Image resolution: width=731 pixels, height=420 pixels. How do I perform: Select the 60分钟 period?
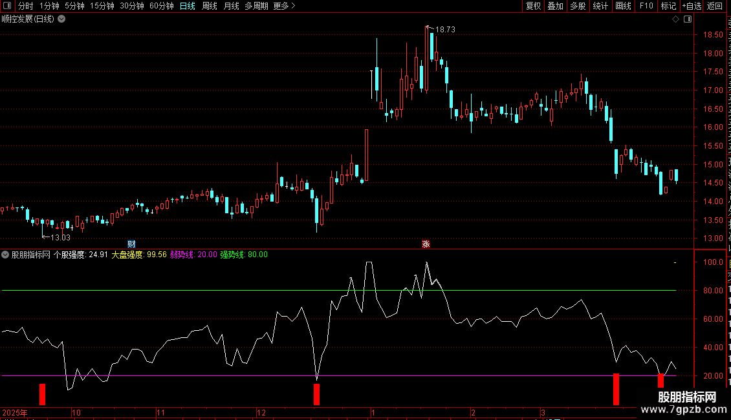pyautogui.click(x=161, y=6)
